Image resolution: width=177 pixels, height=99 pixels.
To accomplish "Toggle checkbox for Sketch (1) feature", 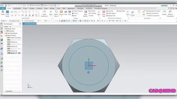I will coord(8,40).
